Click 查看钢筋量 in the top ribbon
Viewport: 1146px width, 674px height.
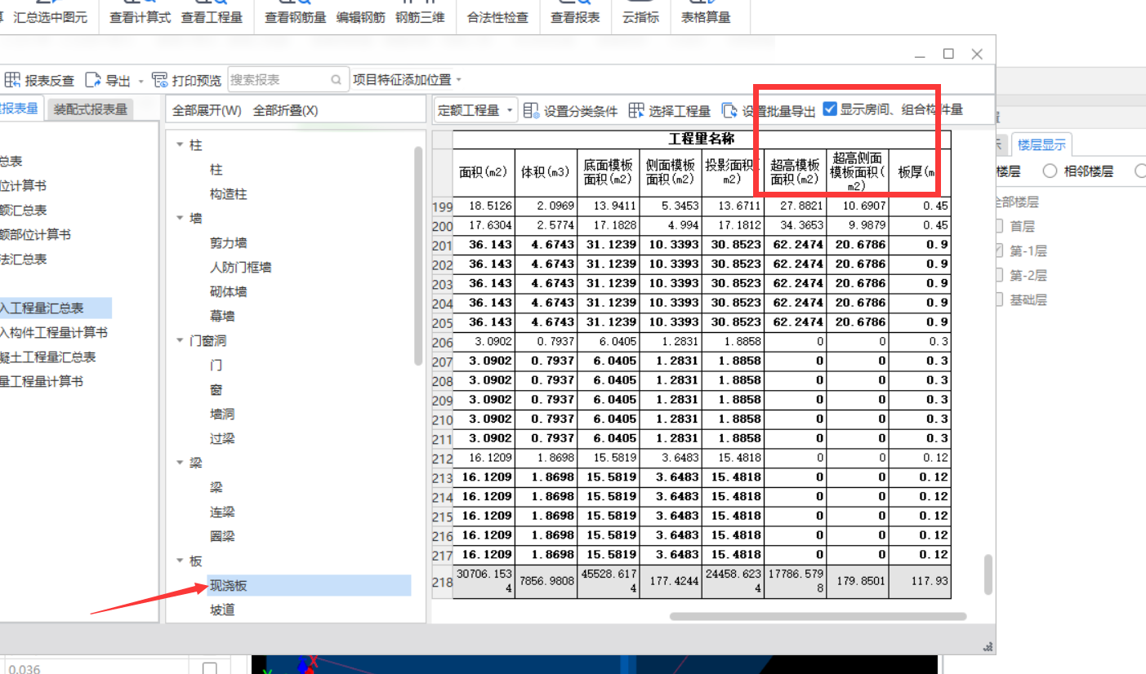296,17
